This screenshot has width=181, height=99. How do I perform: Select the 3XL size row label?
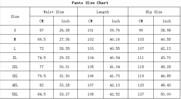pos(15,76)
